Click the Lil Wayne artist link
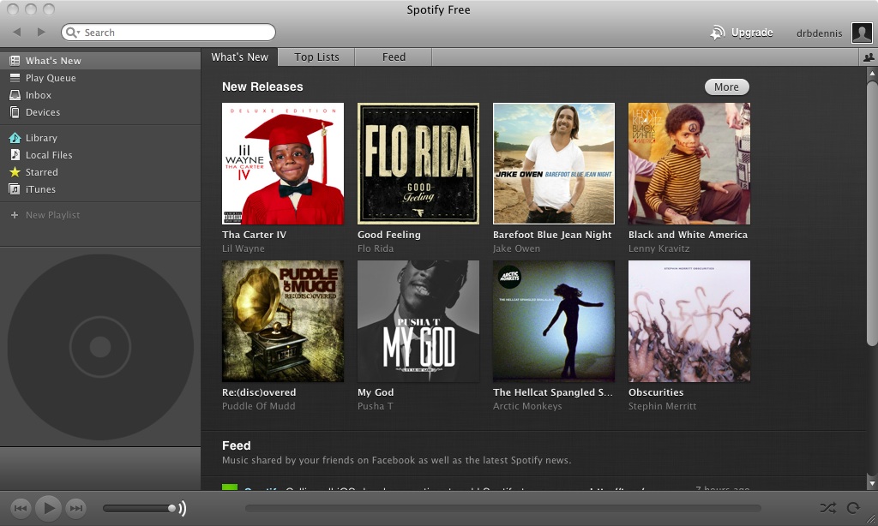Viewport: 878px width, 526px height. [243, 248]
